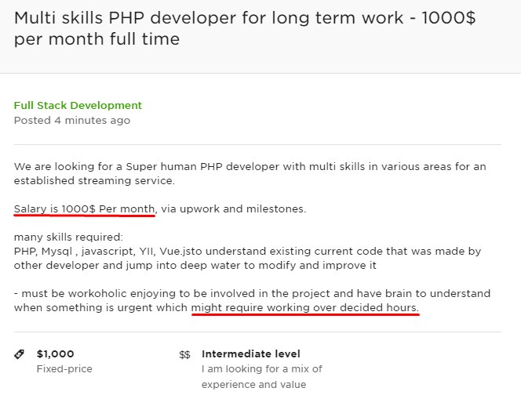
Task: Select the job title heading text
Action: coord(245,28)
